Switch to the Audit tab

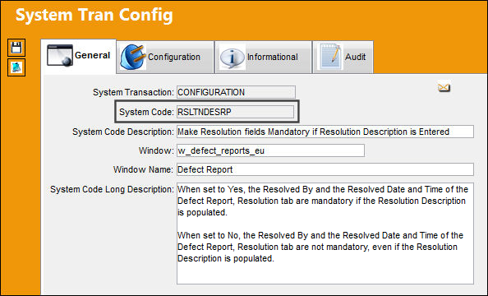[x=343, y=58]
